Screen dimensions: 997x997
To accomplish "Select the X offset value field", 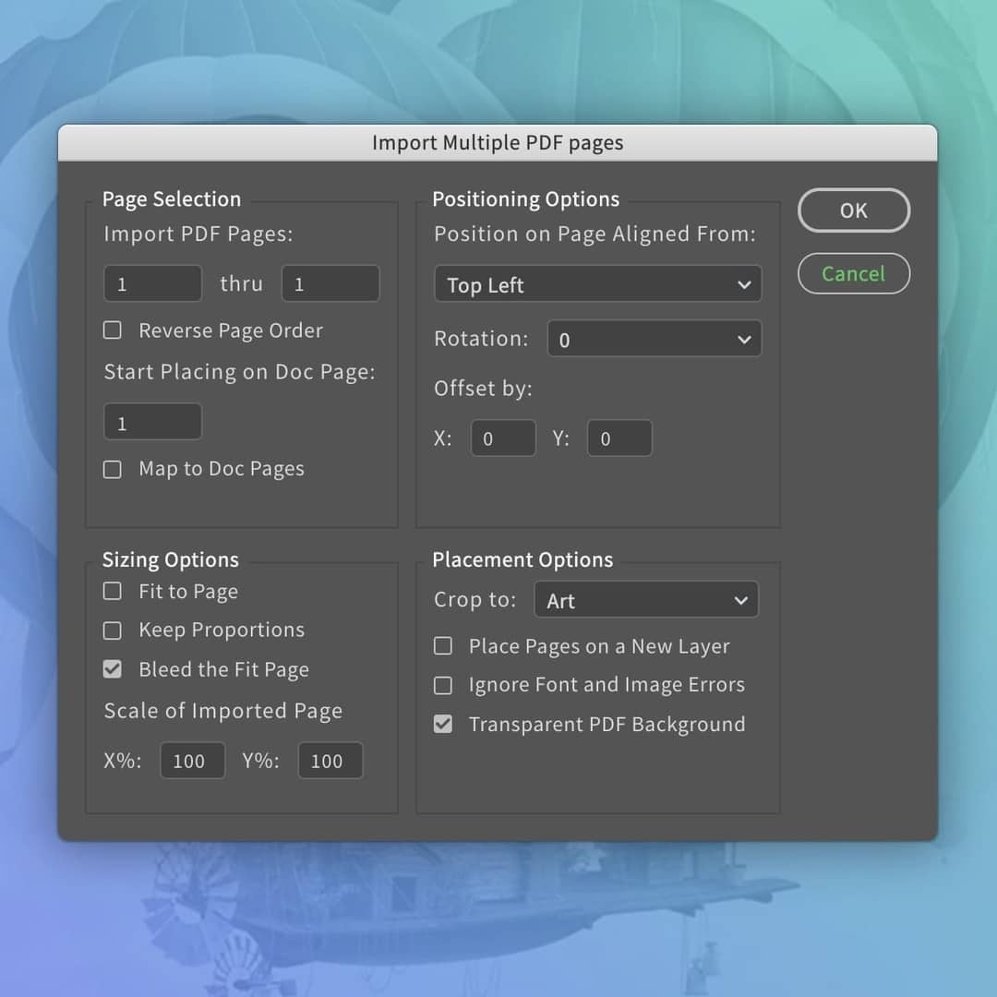I will pyautogui.click(x=502, y=438).
